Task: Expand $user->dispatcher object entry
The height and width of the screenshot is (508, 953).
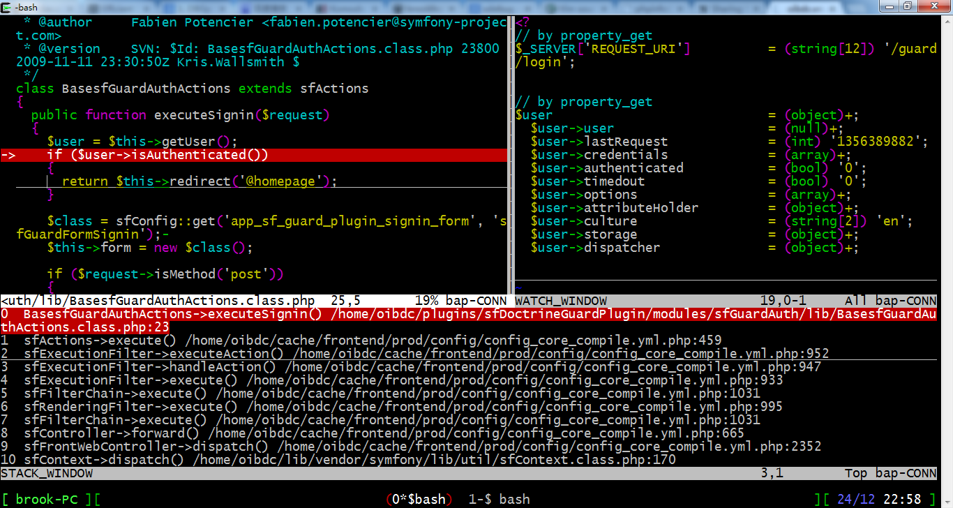Action: click(x=695, y=248)
